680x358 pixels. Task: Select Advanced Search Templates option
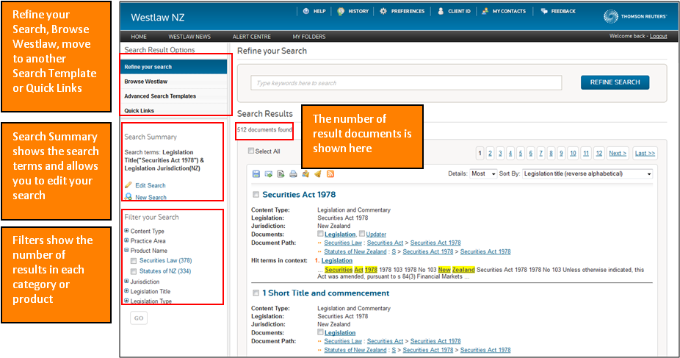(x=173, y=96)
